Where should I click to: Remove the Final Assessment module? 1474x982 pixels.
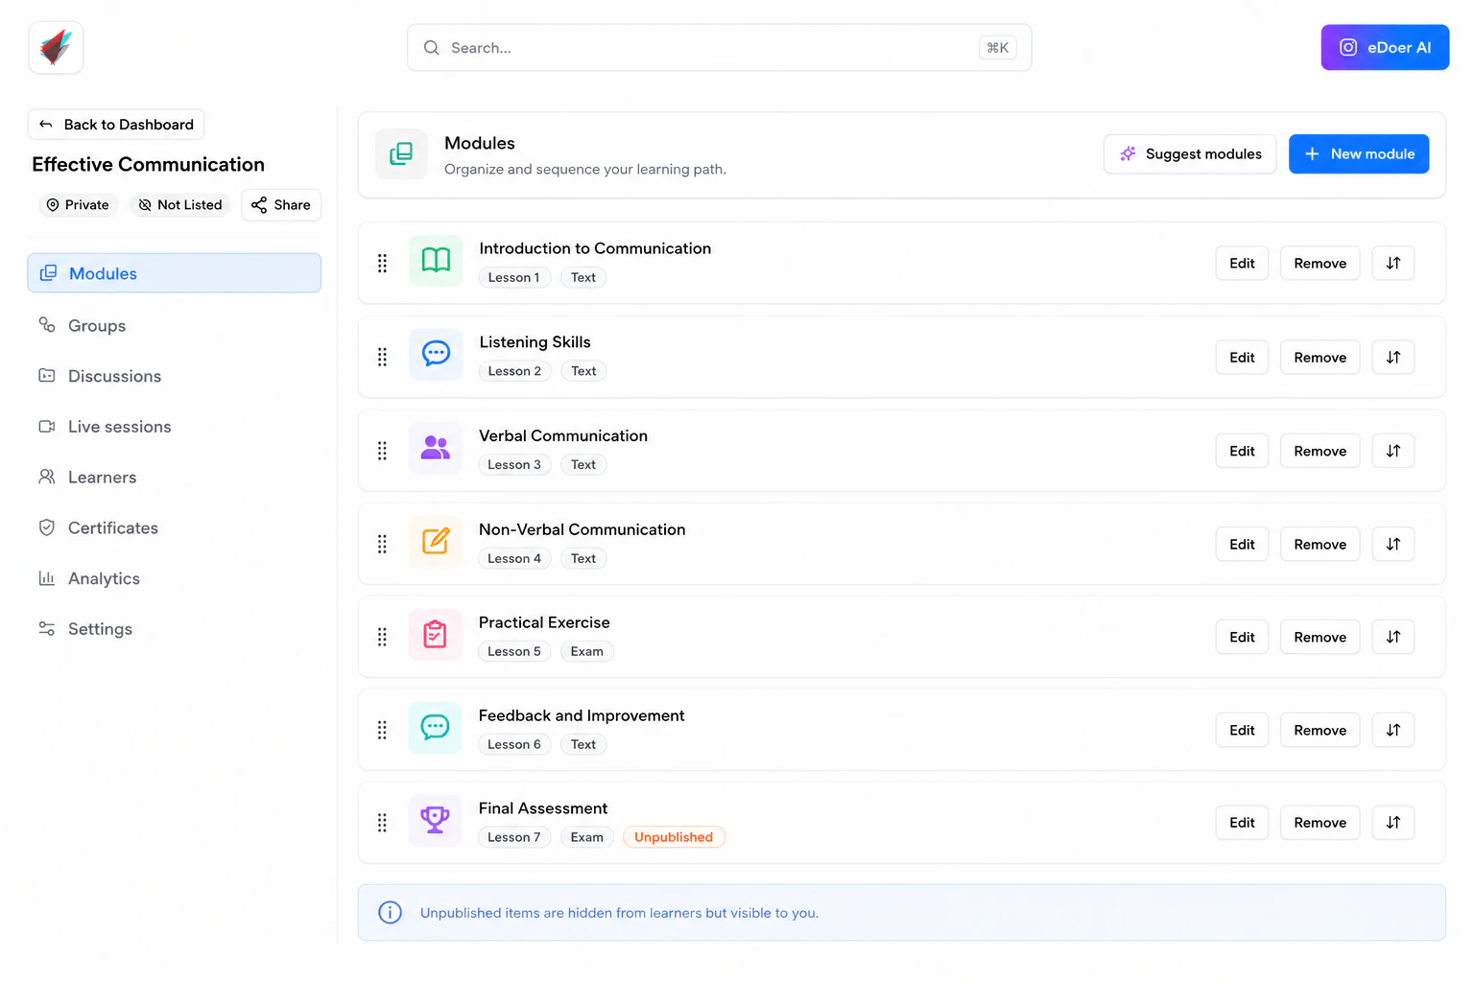coord(1319,823)
